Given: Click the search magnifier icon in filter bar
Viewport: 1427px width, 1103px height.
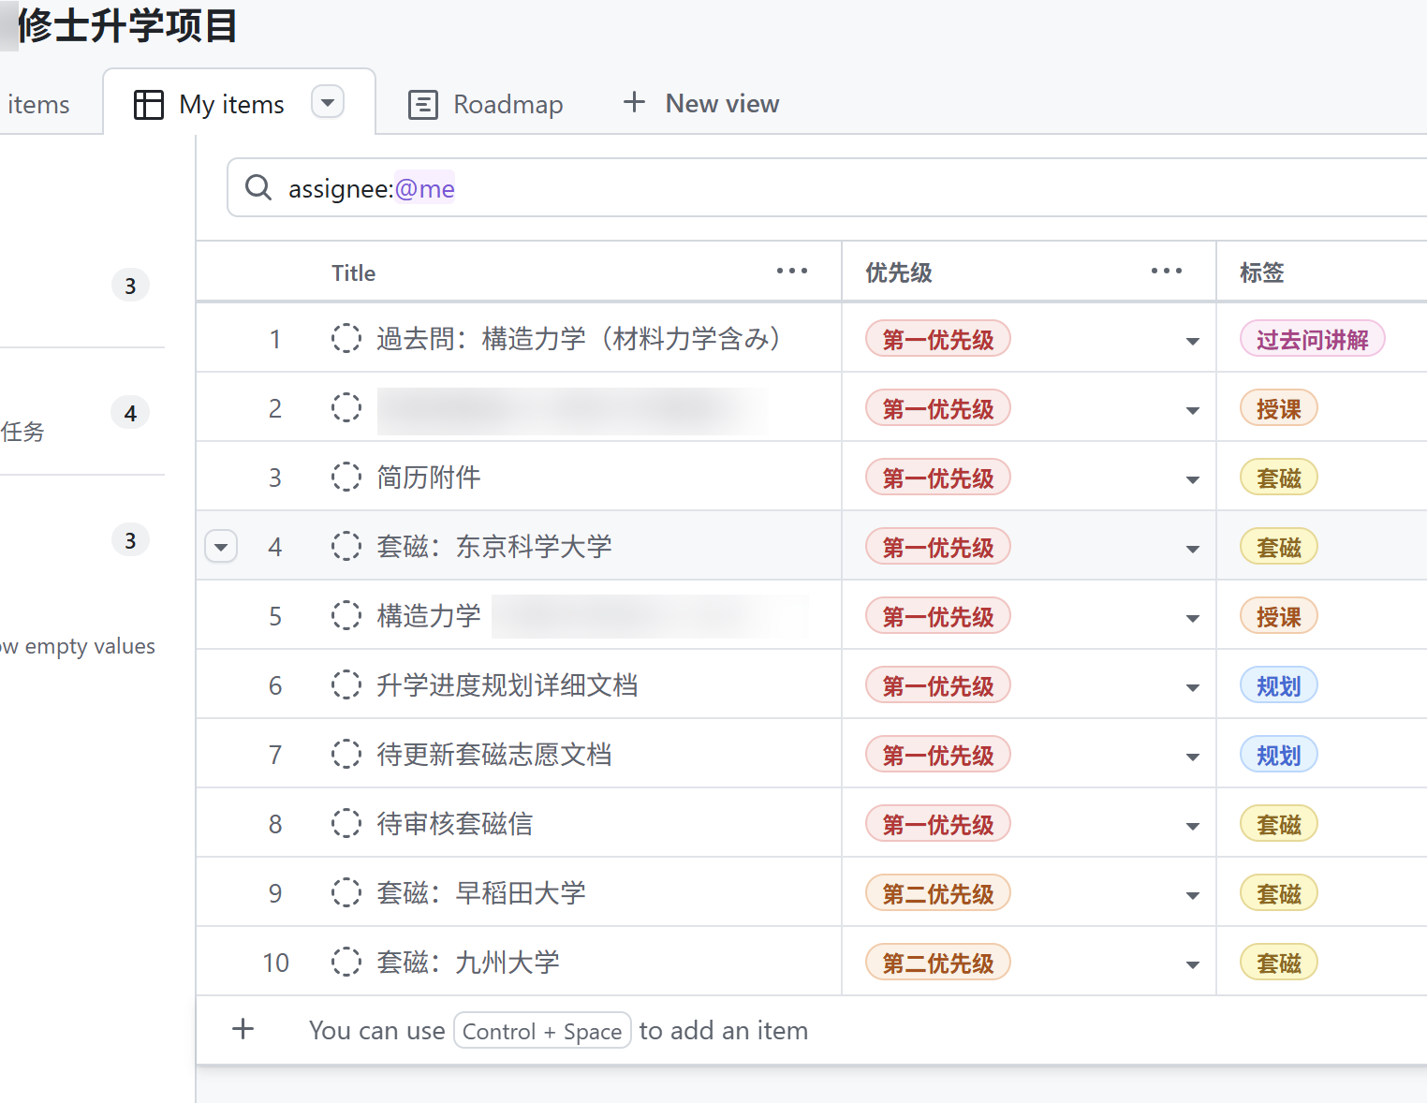Looking at the screenshot, I should point(257,187).
